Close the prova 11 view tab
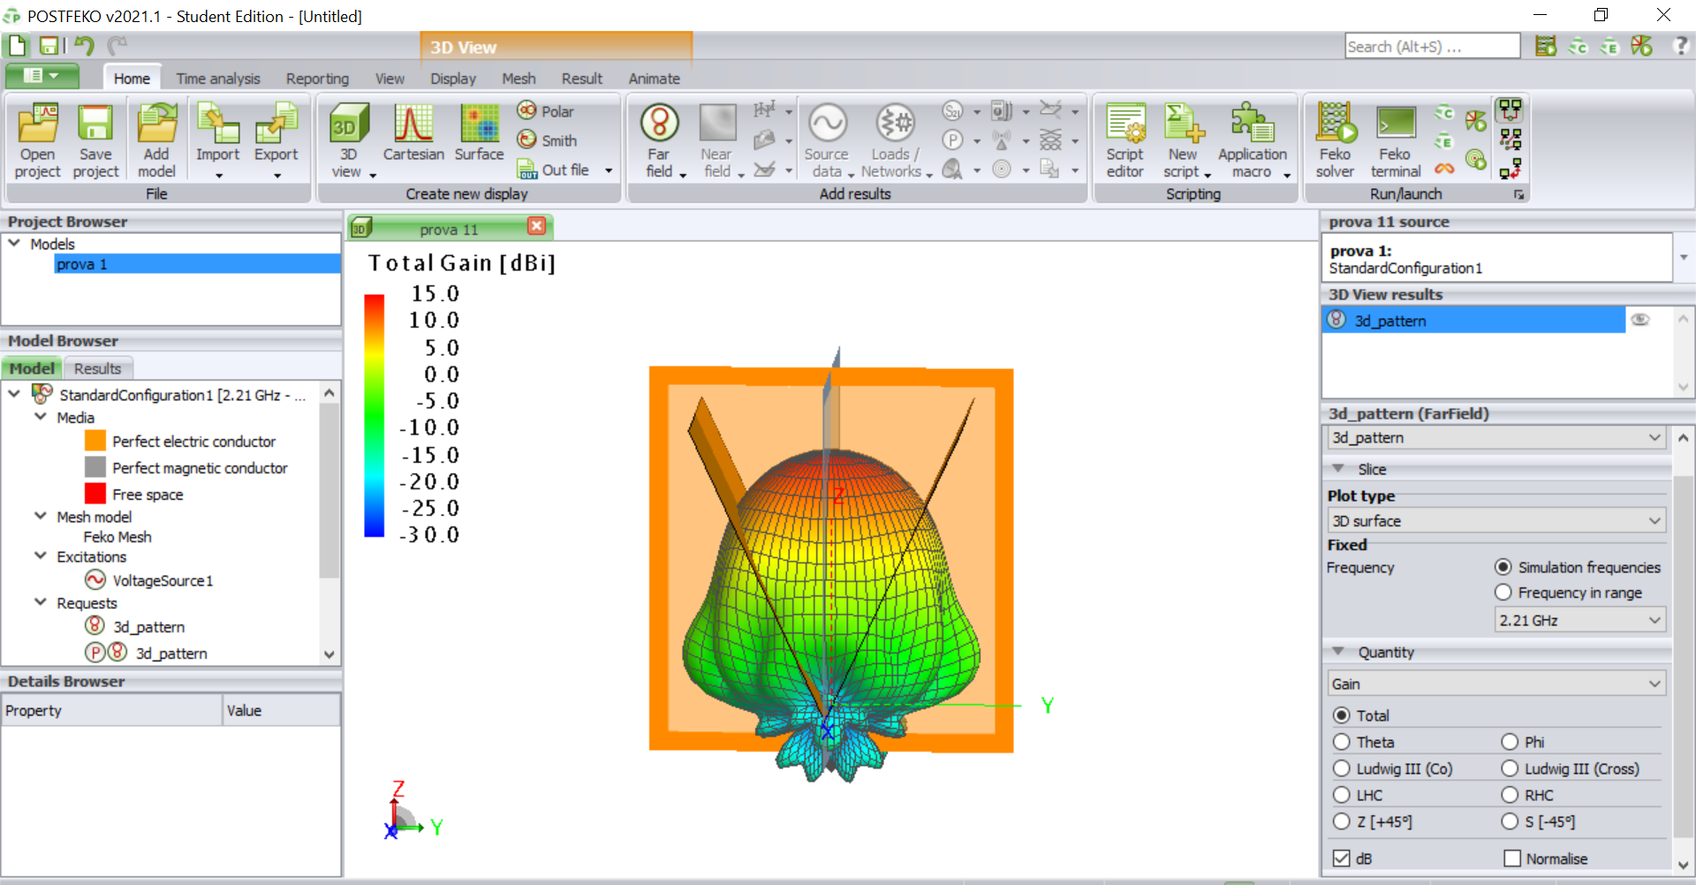Screen dimensions: 1696x885 coord(536,226)
